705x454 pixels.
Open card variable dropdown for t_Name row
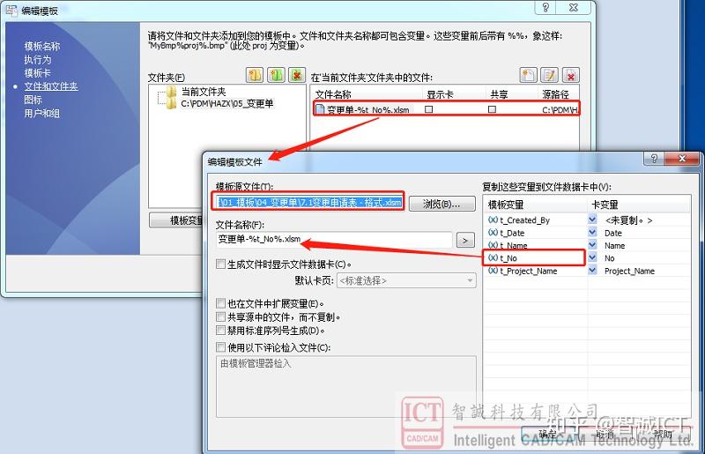592,245
